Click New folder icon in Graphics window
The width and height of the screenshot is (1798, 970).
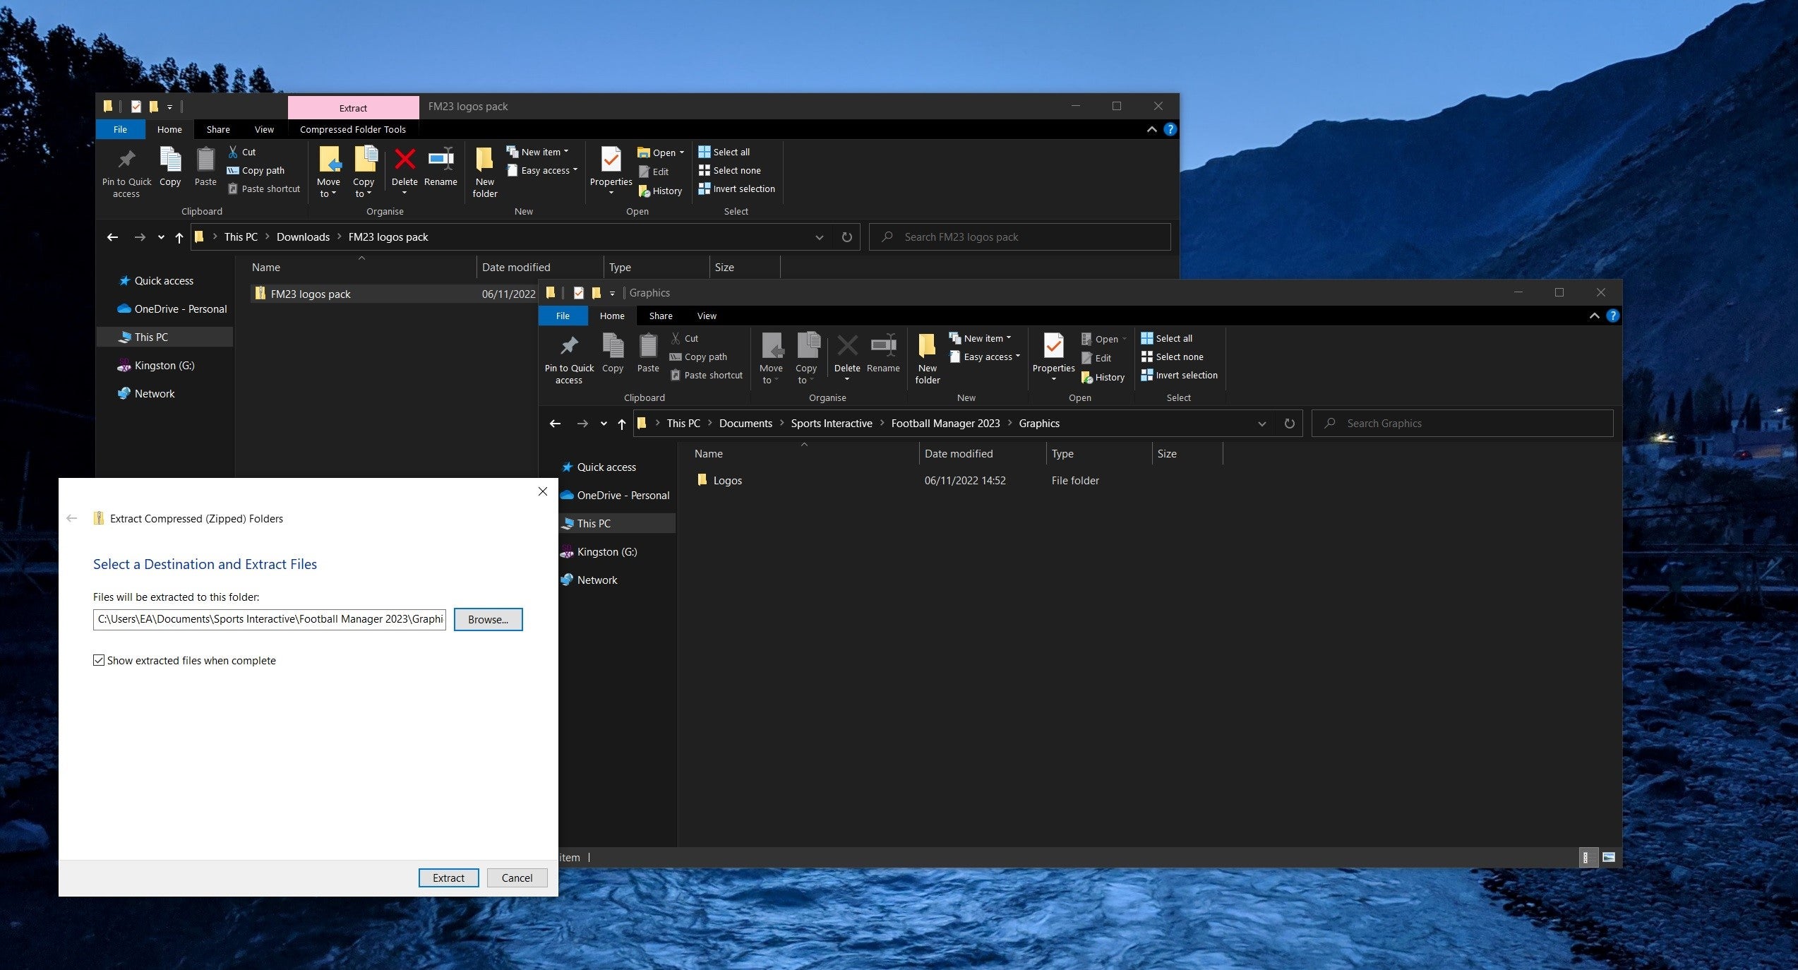tap(927, 346)
